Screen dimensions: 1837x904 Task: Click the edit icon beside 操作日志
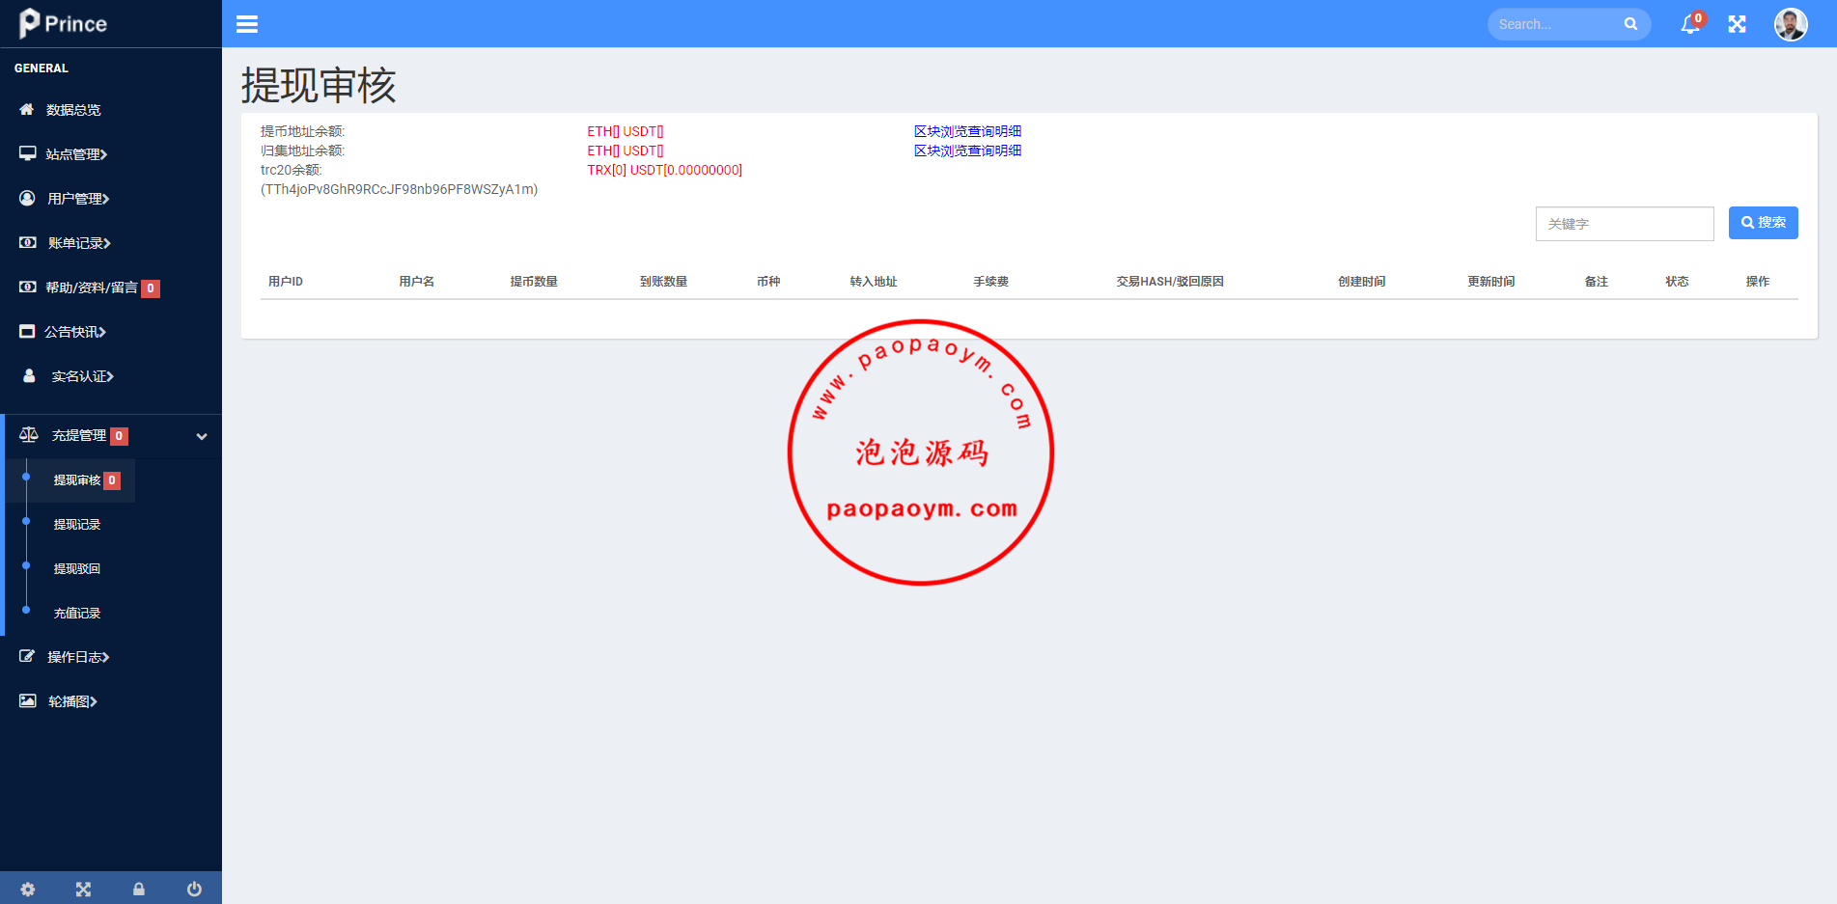coord(27,656)
